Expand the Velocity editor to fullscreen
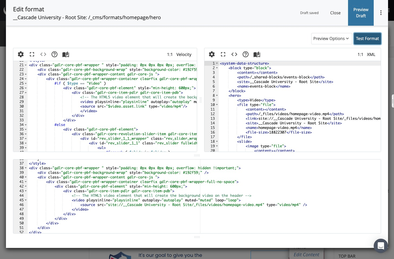 click(x=32, y=54)
